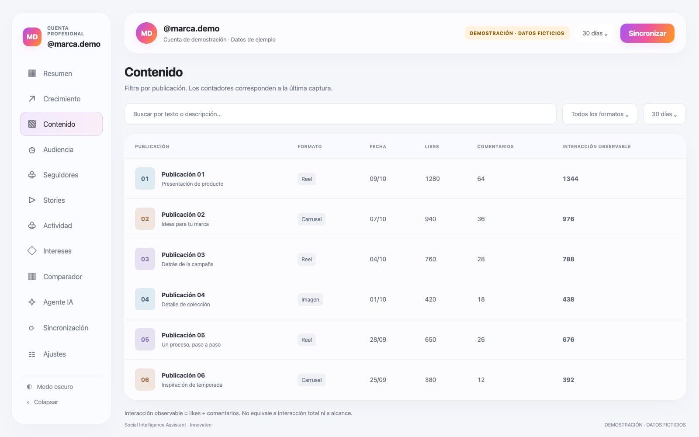Click the Stories play triangle icon

pos(32,200)
